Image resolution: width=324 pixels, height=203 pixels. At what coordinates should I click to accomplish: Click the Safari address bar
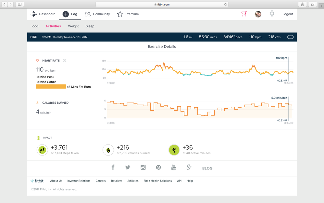click(162, 4)
